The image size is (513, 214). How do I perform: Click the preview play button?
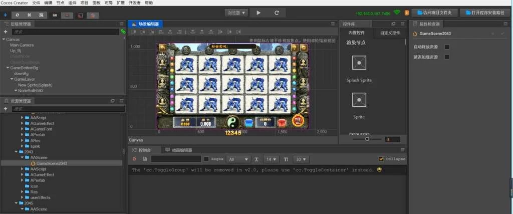pyautogui.click(x=259, y=13)
